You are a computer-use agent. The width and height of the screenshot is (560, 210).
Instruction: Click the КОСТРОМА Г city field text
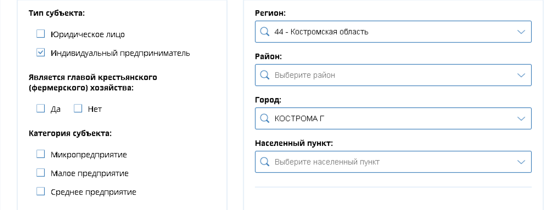point(296,118)
